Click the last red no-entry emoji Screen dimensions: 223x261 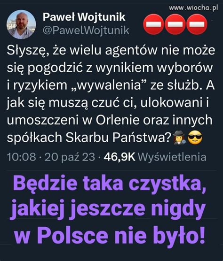197,24
